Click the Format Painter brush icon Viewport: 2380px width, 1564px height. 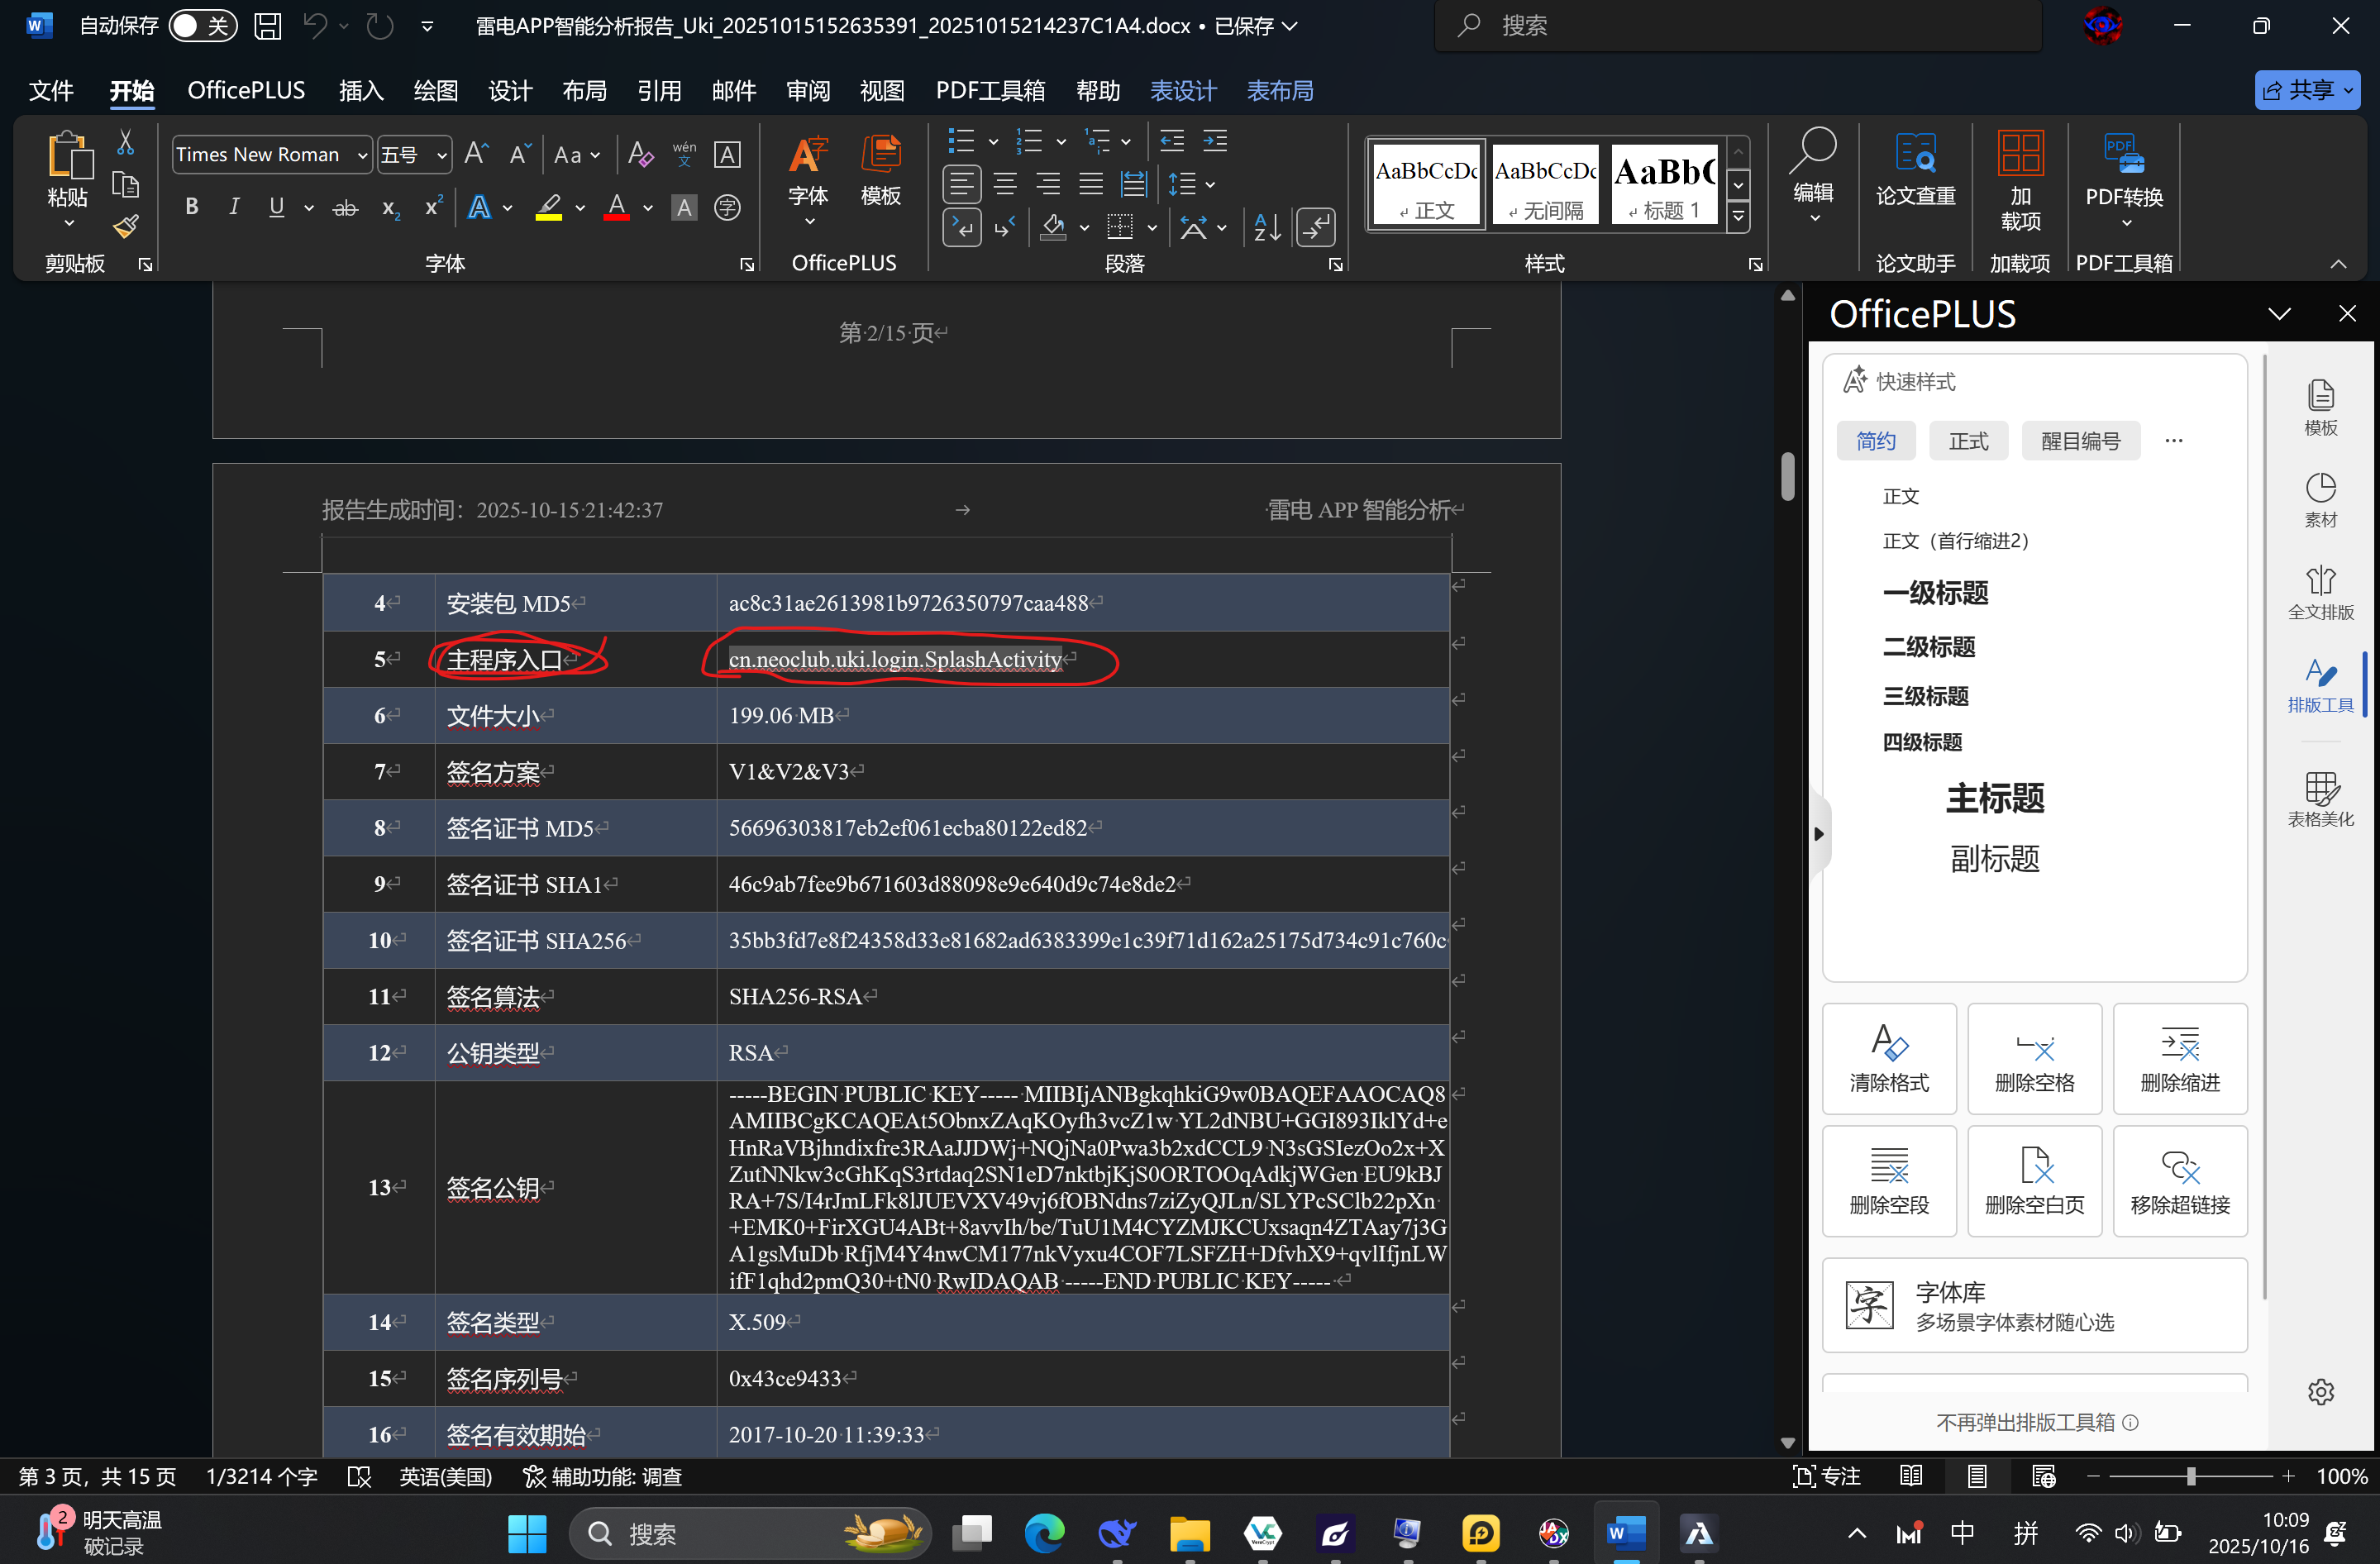[125, 227]
